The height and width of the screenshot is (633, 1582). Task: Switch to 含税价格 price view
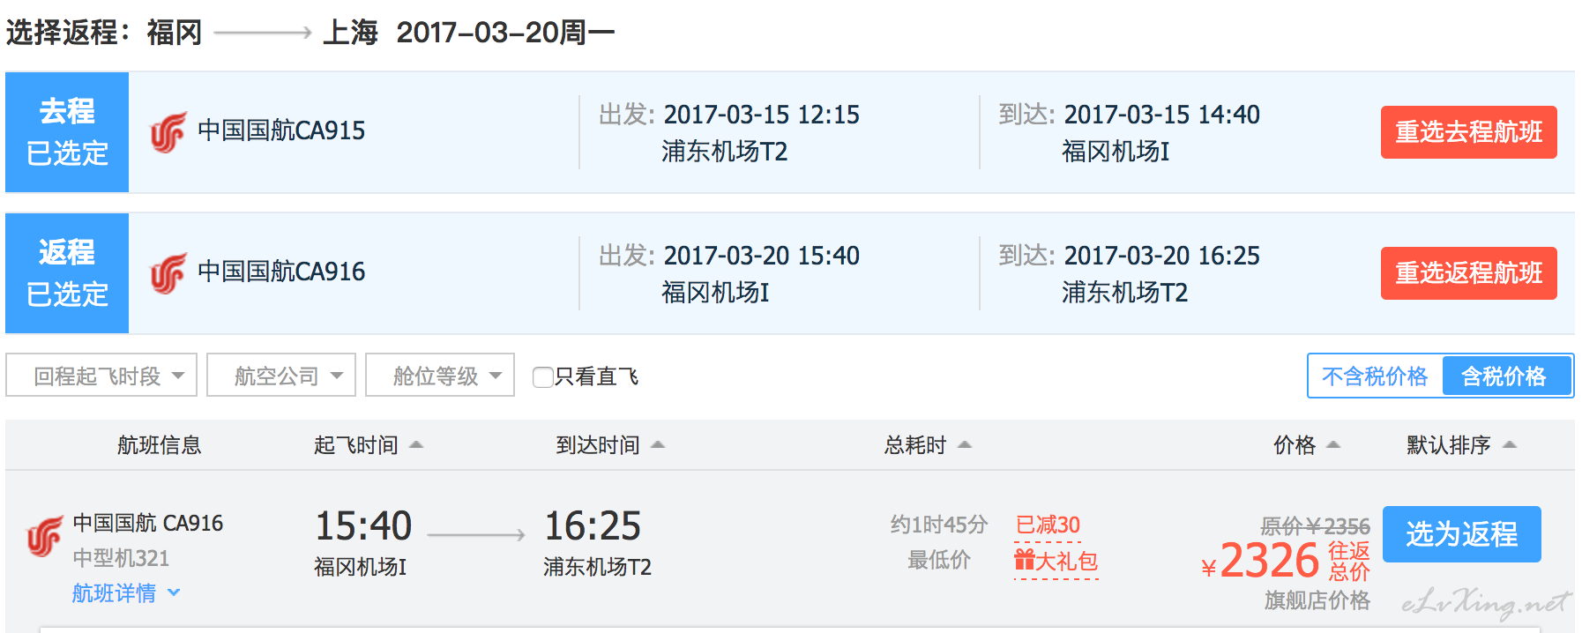tap(1505, 376)
